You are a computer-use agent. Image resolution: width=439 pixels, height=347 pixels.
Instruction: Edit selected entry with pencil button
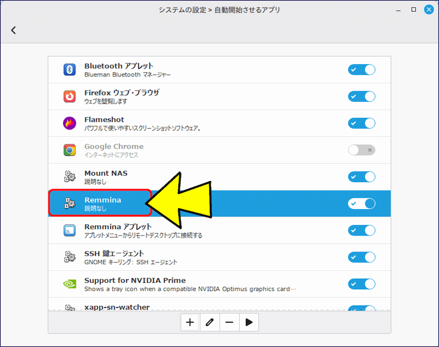(209, 323)
